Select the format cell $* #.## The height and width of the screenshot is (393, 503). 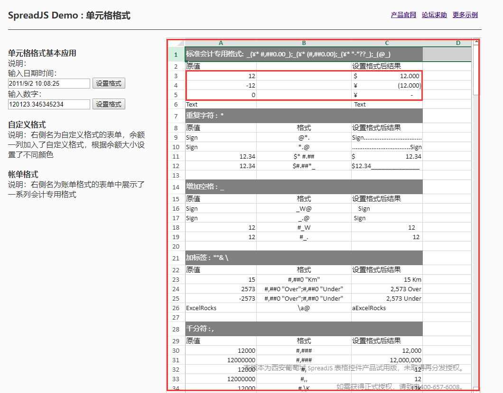pos(304,157)
